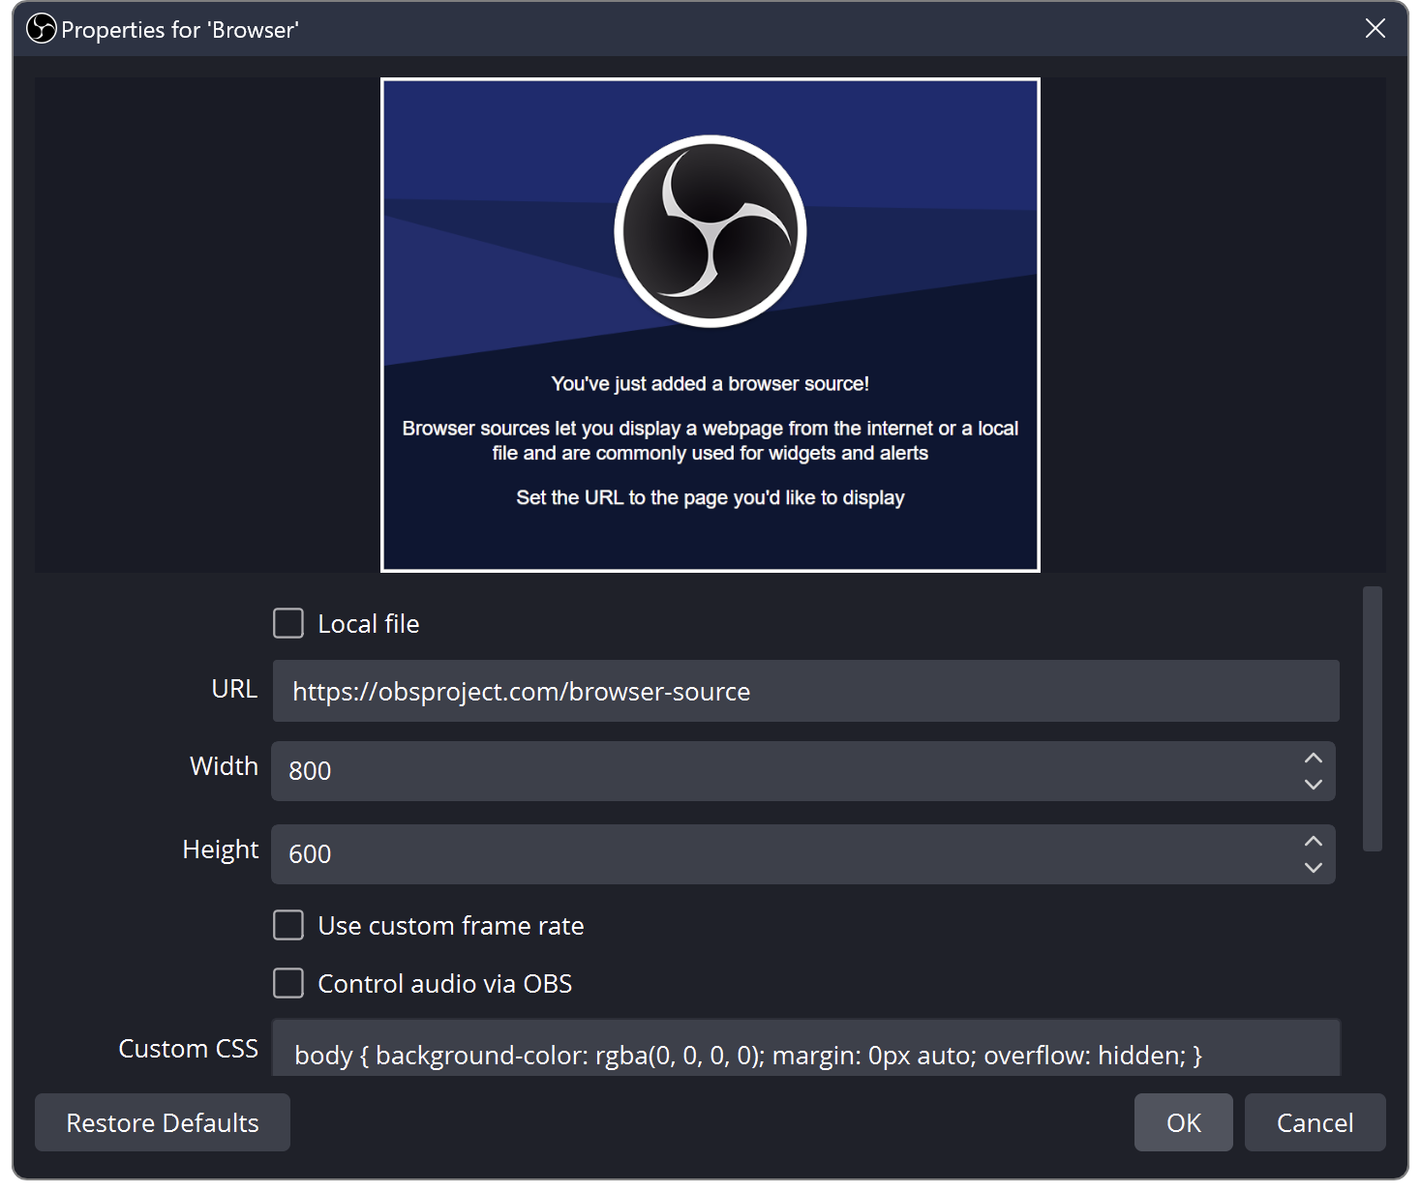Click the properties vertical scrollbar
Screen dimensions: 1421x1192
pyautogui.click(x=1372, y=719)
